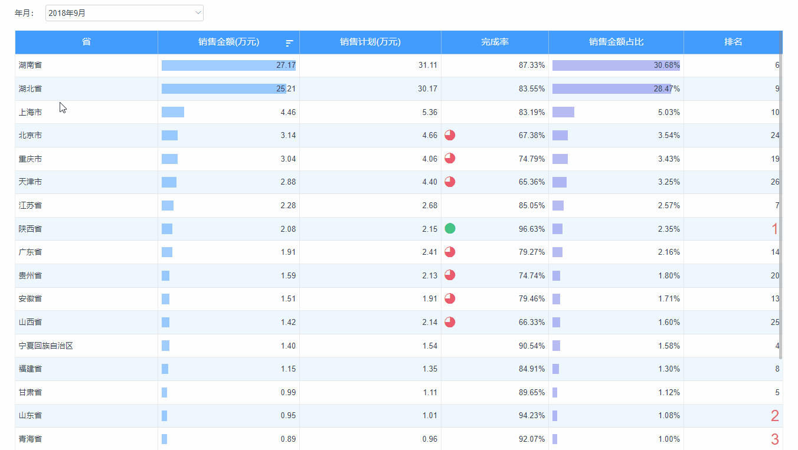Click the 排名 column header
This screenshot has height=450, width=798.
733,42
